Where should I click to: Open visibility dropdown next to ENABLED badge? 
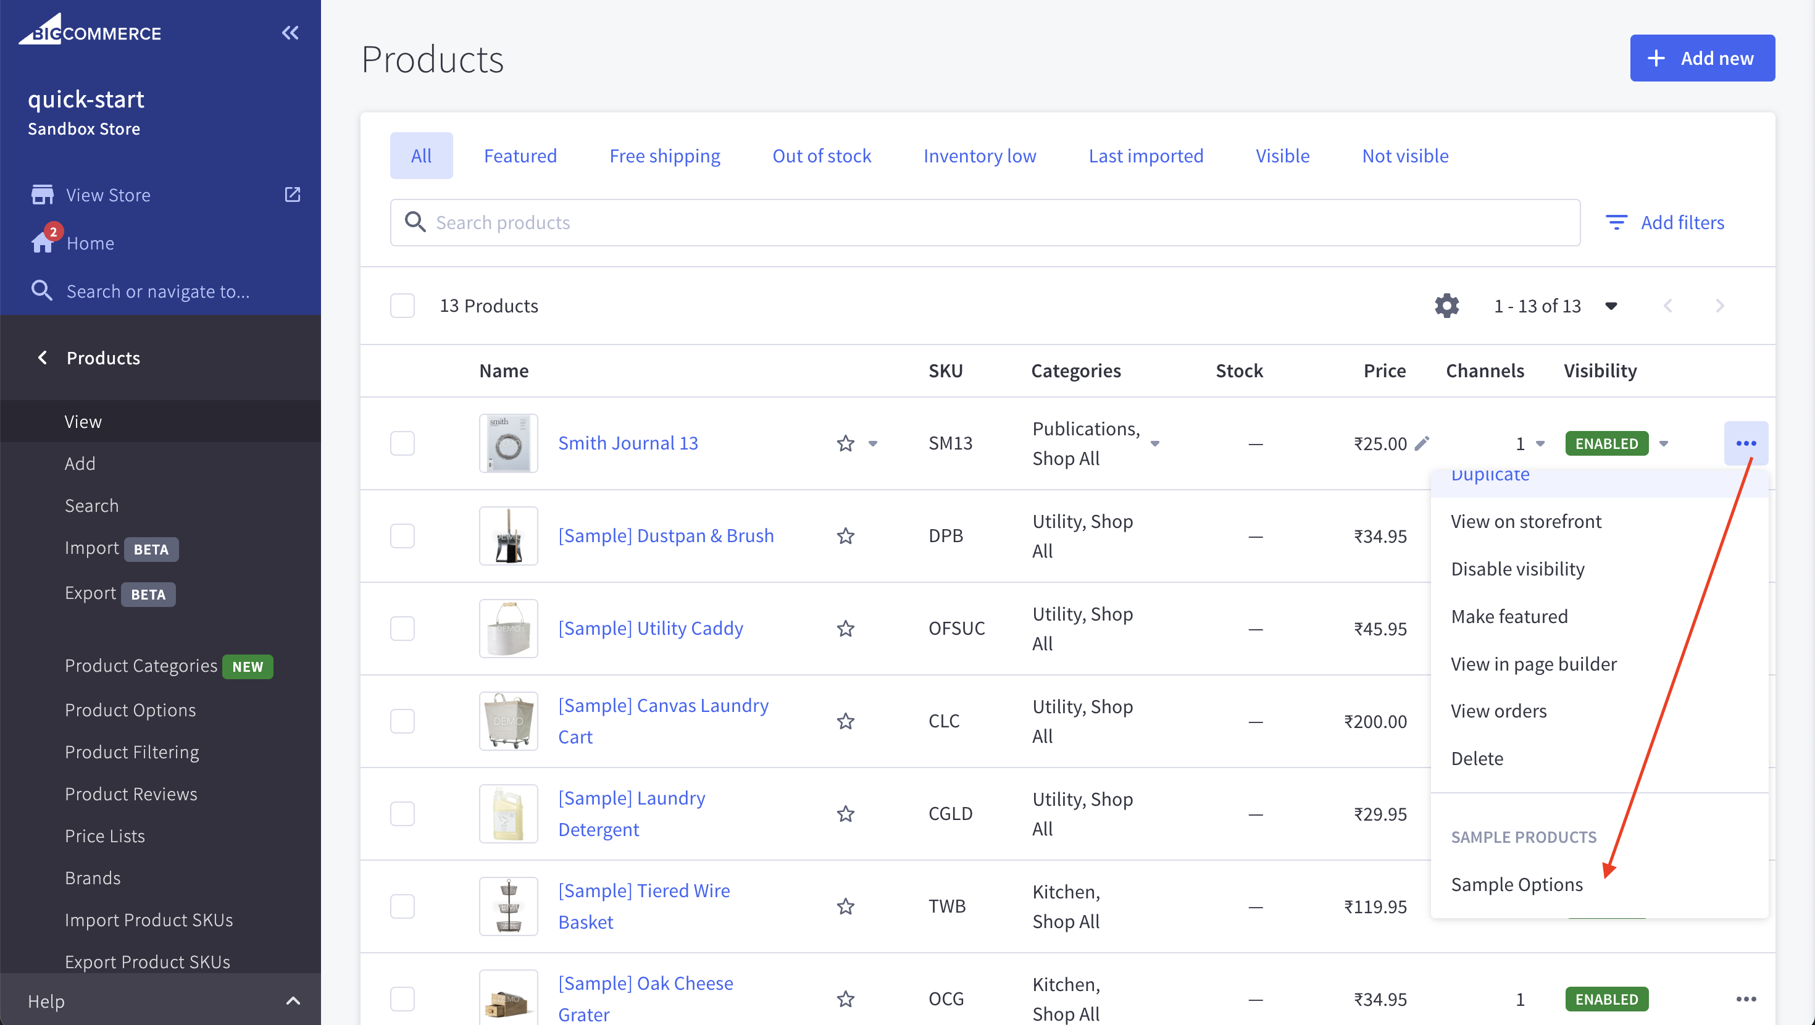[x=1664, y=443]
